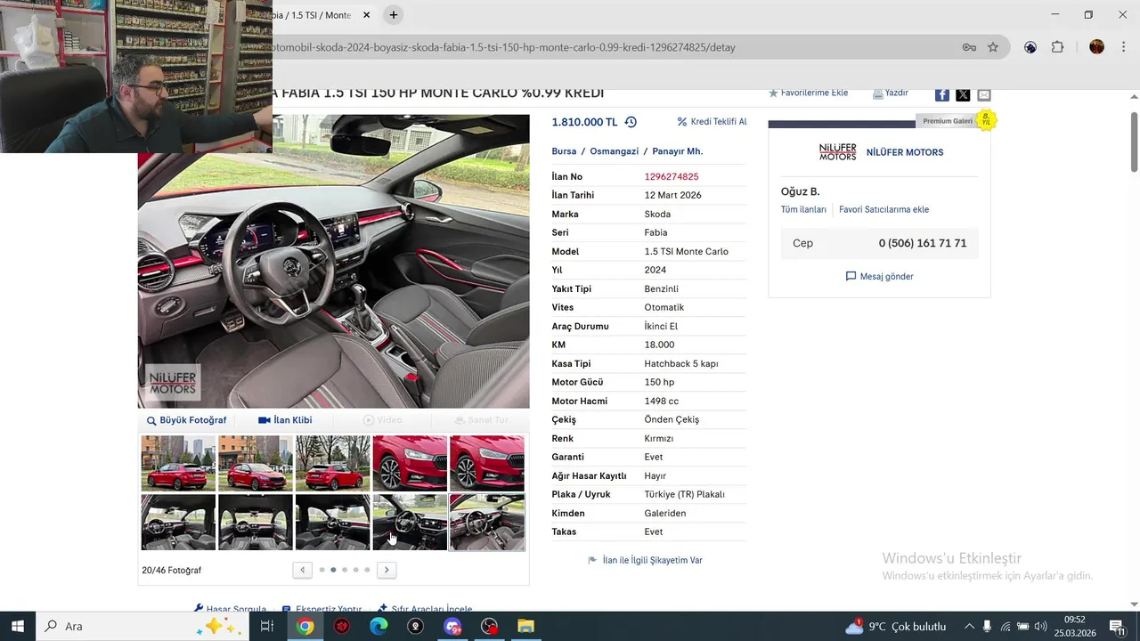Select thumbnail of red car's front three-quarter view
The image size is (1140, 641).
(256, 463)
